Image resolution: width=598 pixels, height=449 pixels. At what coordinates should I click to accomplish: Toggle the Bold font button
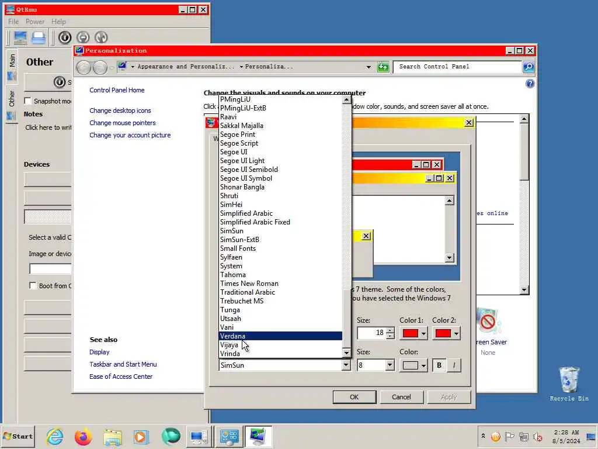(439, 365)
